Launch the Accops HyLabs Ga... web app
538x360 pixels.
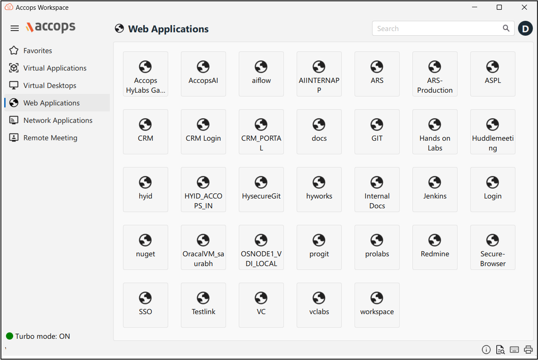click(x=146, y=74)
